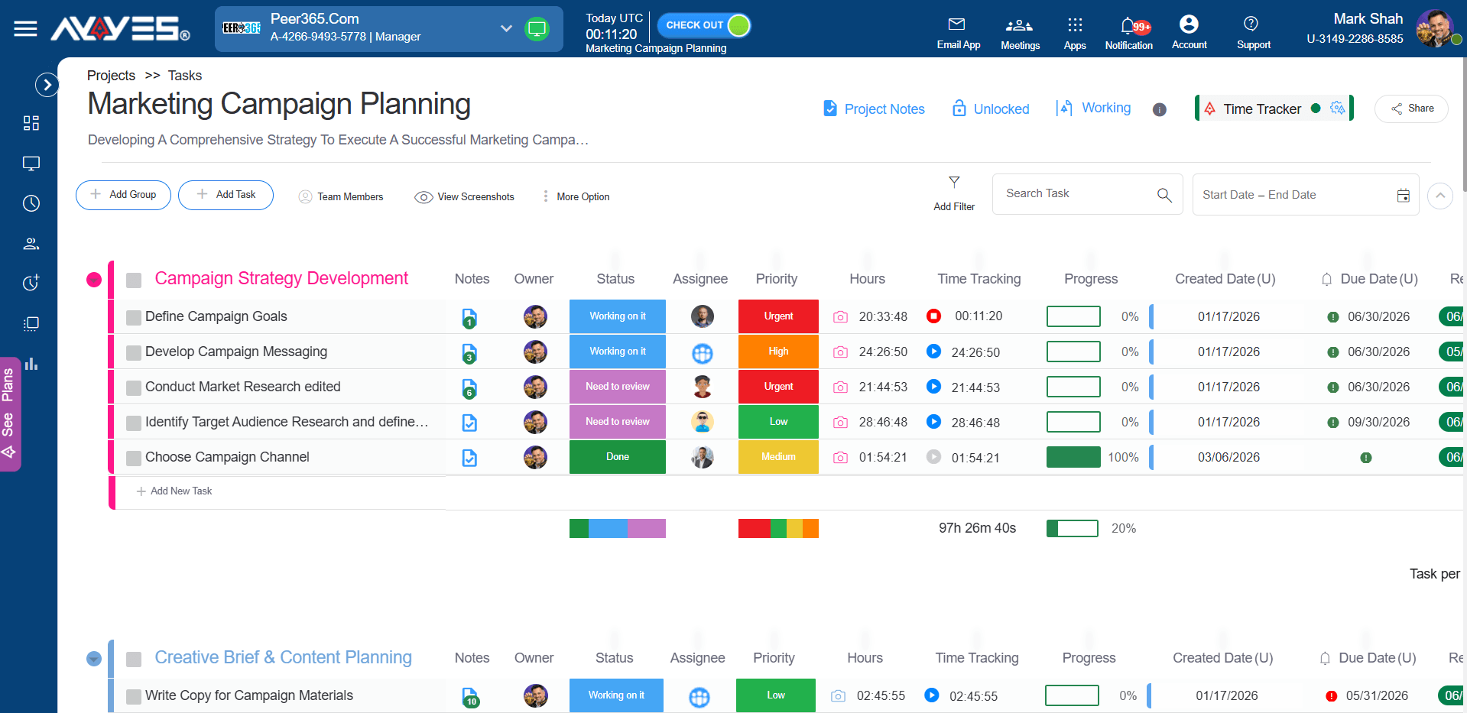Screen dimensions: 1467x713
Task: Open Notification bell with 99+ badge
Action: (x=1129, y=34)
